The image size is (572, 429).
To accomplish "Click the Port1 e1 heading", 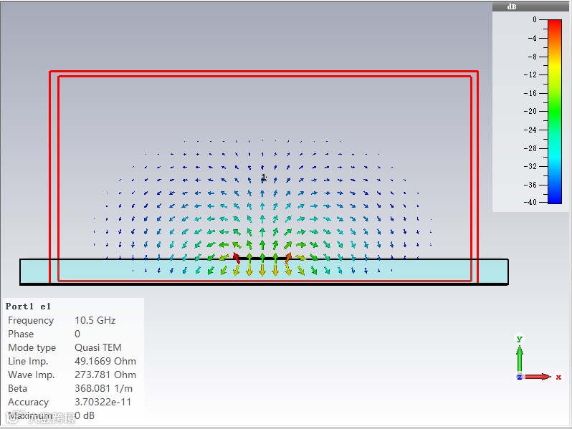I will tap(28, 307).
